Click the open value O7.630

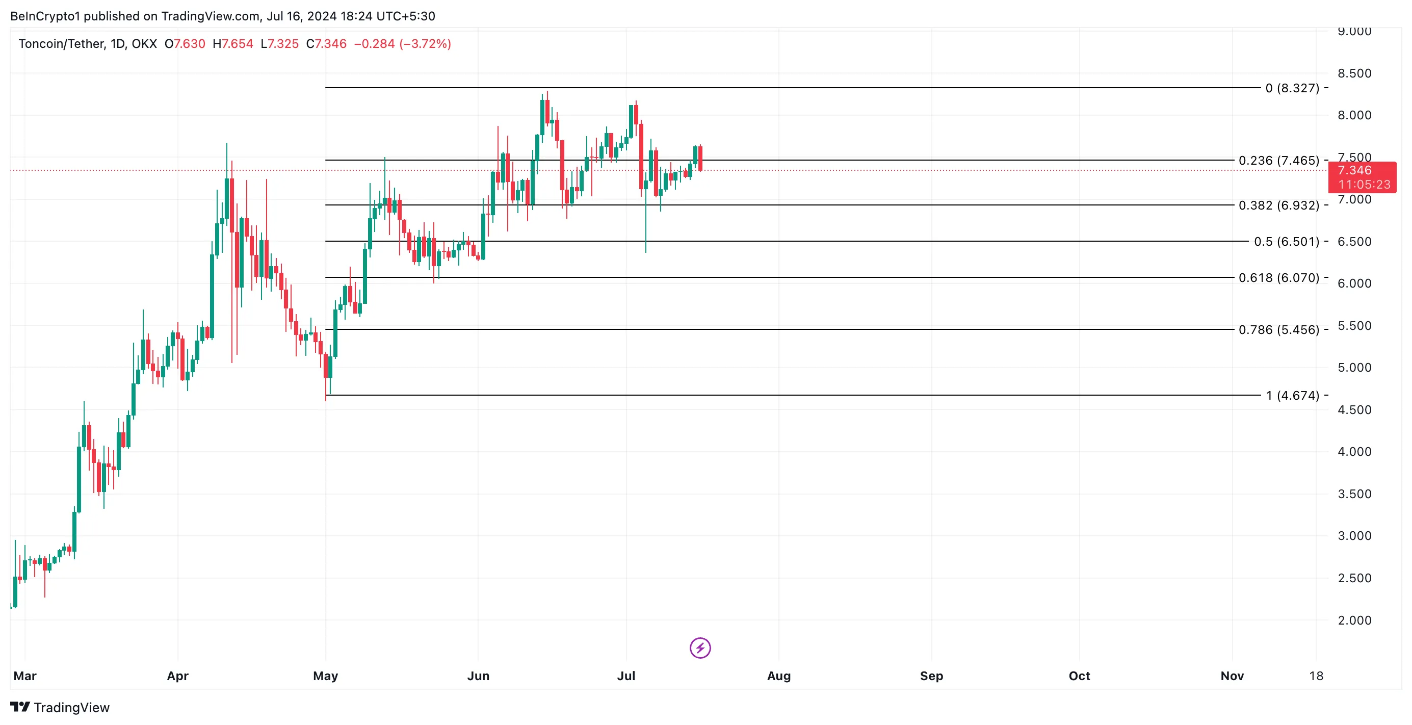click(185, 43)
